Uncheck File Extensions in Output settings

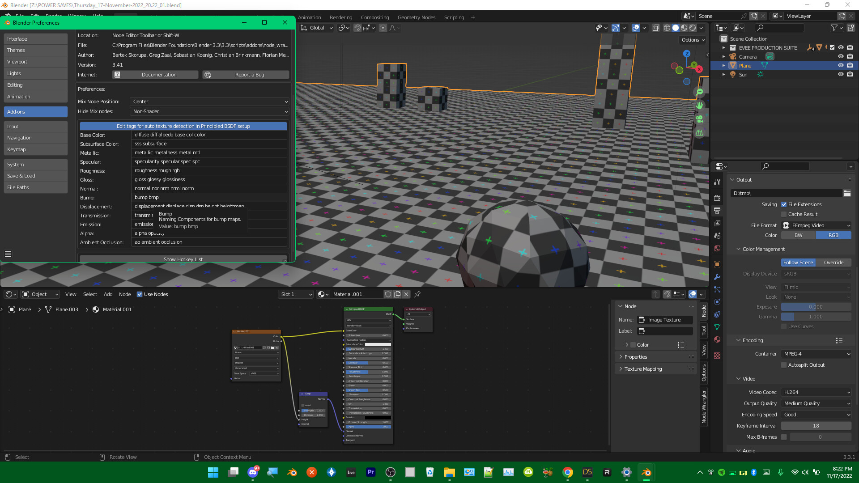coord(784,204)
